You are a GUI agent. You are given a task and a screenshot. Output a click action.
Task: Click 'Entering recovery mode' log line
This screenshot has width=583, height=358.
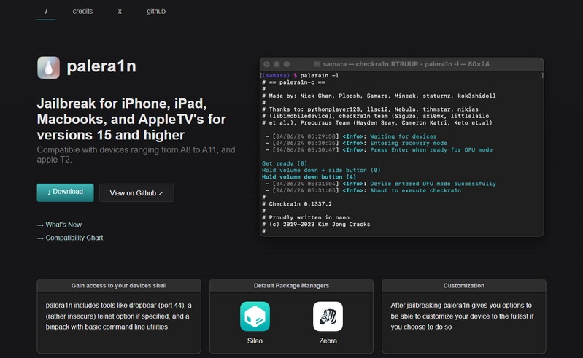pyautogui.click(x=356, y=143)
